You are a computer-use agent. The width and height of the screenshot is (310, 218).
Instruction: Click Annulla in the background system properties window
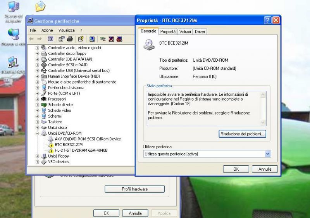coord(135,213)
